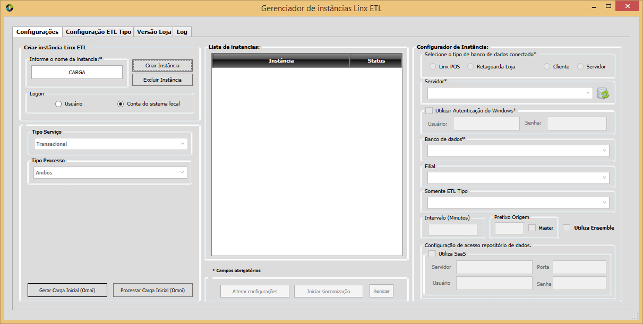Expand the Tipo Processo Ambos dropdown
The height and width of the screenshot is (324, 643).
[110, 172]
